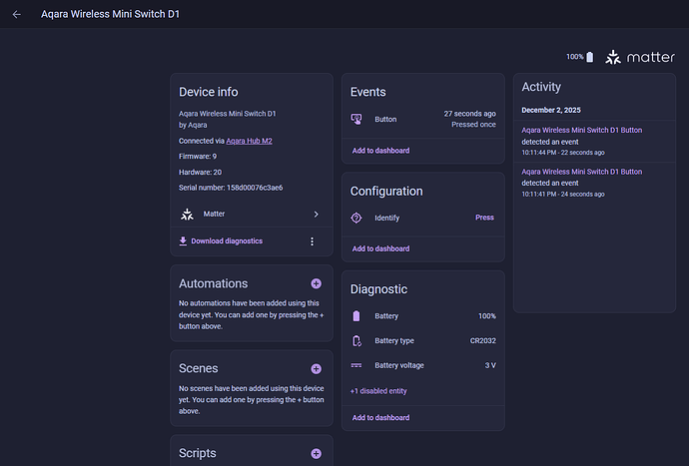Add a new script with plus icon
Image resolution: width=689 pixels, height=466 pixels.
(316, 454)
